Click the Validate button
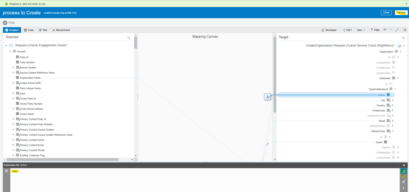409x192 pixels. click(x=401, y=13)
